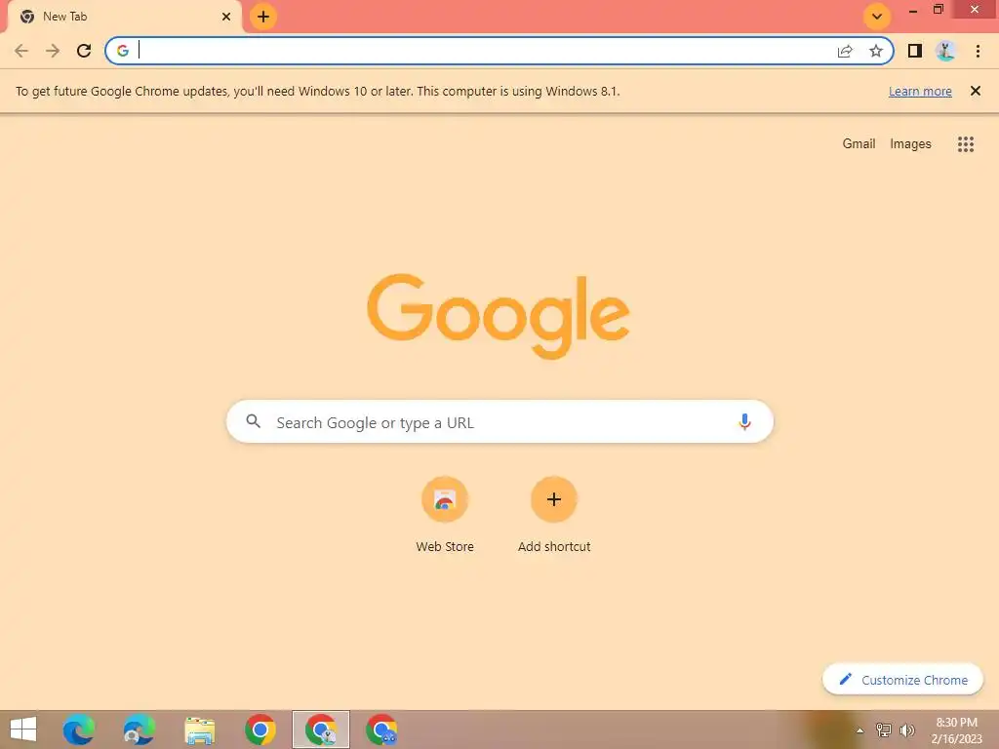Viewport: 999px width, 749px height.
Task: Open the Web Store shortcut
Action: click(445, 515)
